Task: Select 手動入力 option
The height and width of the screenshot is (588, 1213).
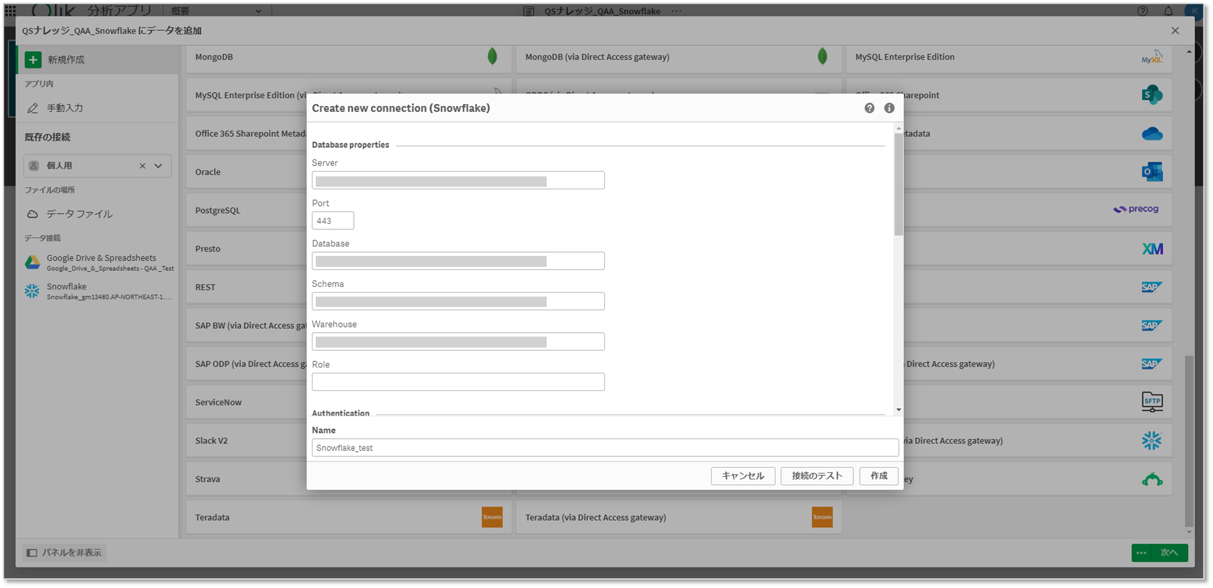Action: pyautogui.click(x=98, y=108)
